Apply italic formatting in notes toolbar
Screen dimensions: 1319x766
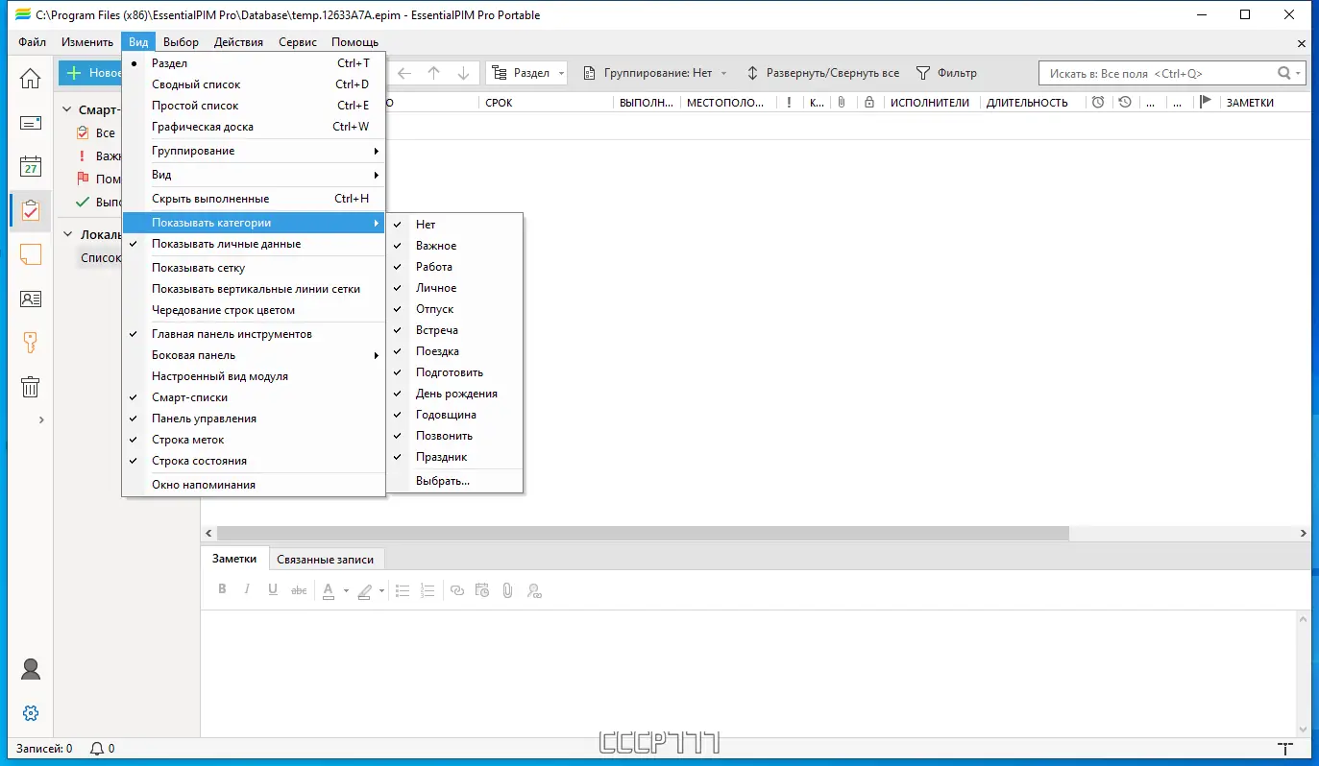tap(247, 589)
